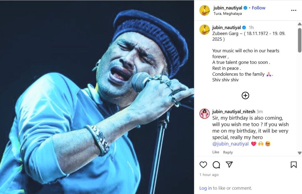Screen dimensions: 302x194
Task: Click the caption author's profile avatar
Action: click(205, 29)
